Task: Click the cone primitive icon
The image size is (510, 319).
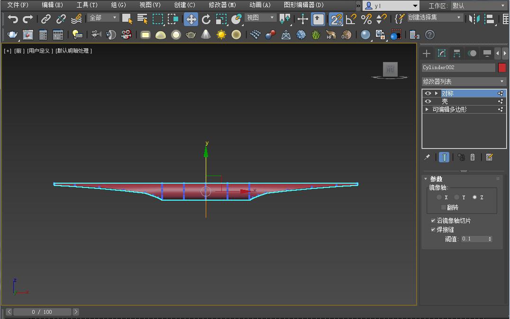Action: (206, 35)
